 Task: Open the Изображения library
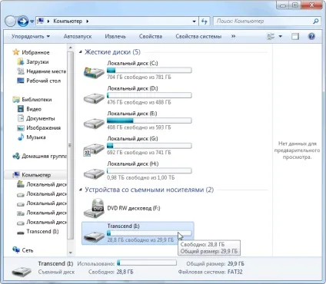(44, 128)
